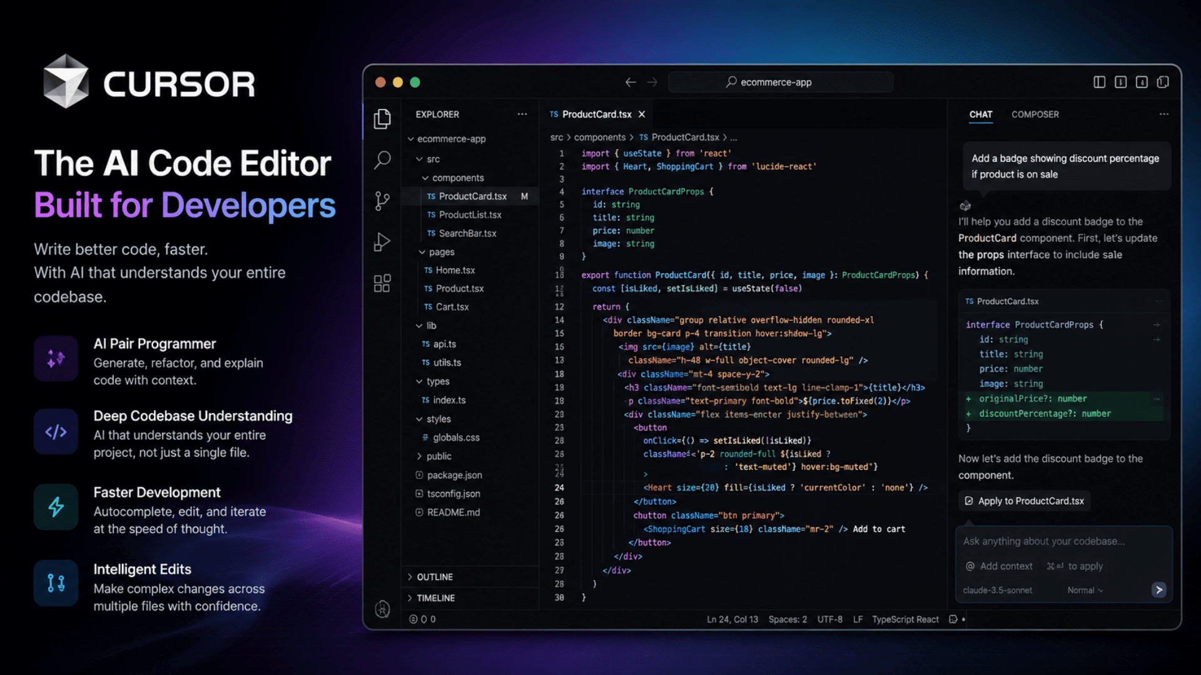1201x675 pixels.
Task: Open the customize layout icon
Action: 1163,82
